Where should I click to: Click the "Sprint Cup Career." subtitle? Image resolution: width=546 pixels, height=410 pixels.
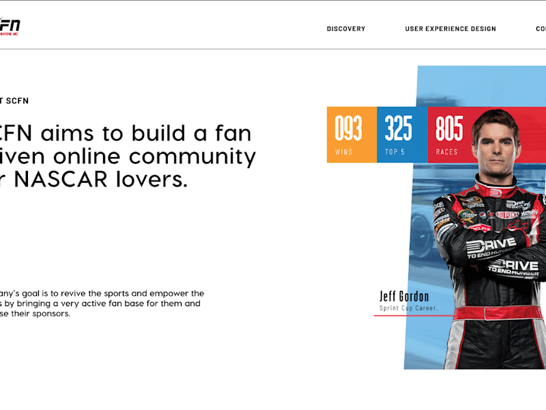tap(408, 308)
